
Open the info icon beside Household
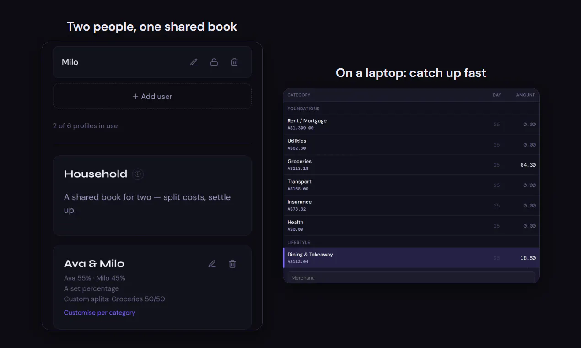[x=138, y=174]
